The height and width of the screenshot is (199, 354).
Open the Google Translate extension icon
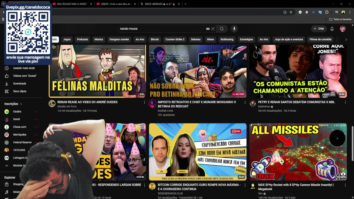click(x=320, y=12)
